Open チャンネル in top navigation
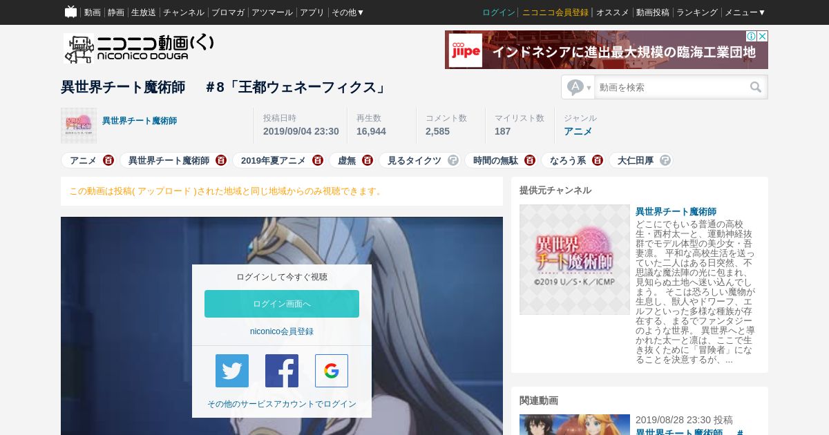The height and width of the screenshot is (435, 829). [x=184, y=12]
